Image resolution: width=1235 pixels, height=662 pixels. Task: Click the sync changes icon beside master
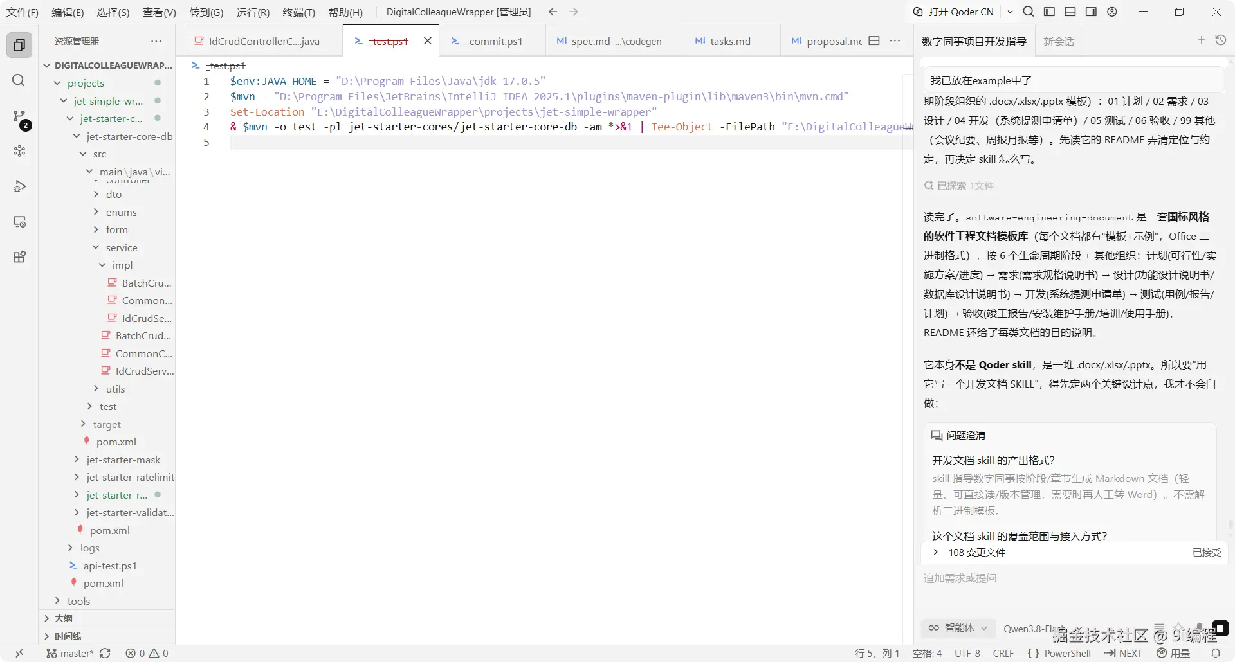coord(105,653)
